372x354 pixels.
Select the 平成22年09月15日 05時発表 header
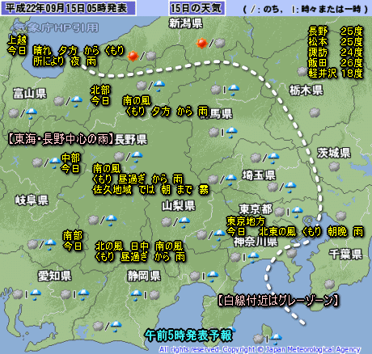pos(68,8)
